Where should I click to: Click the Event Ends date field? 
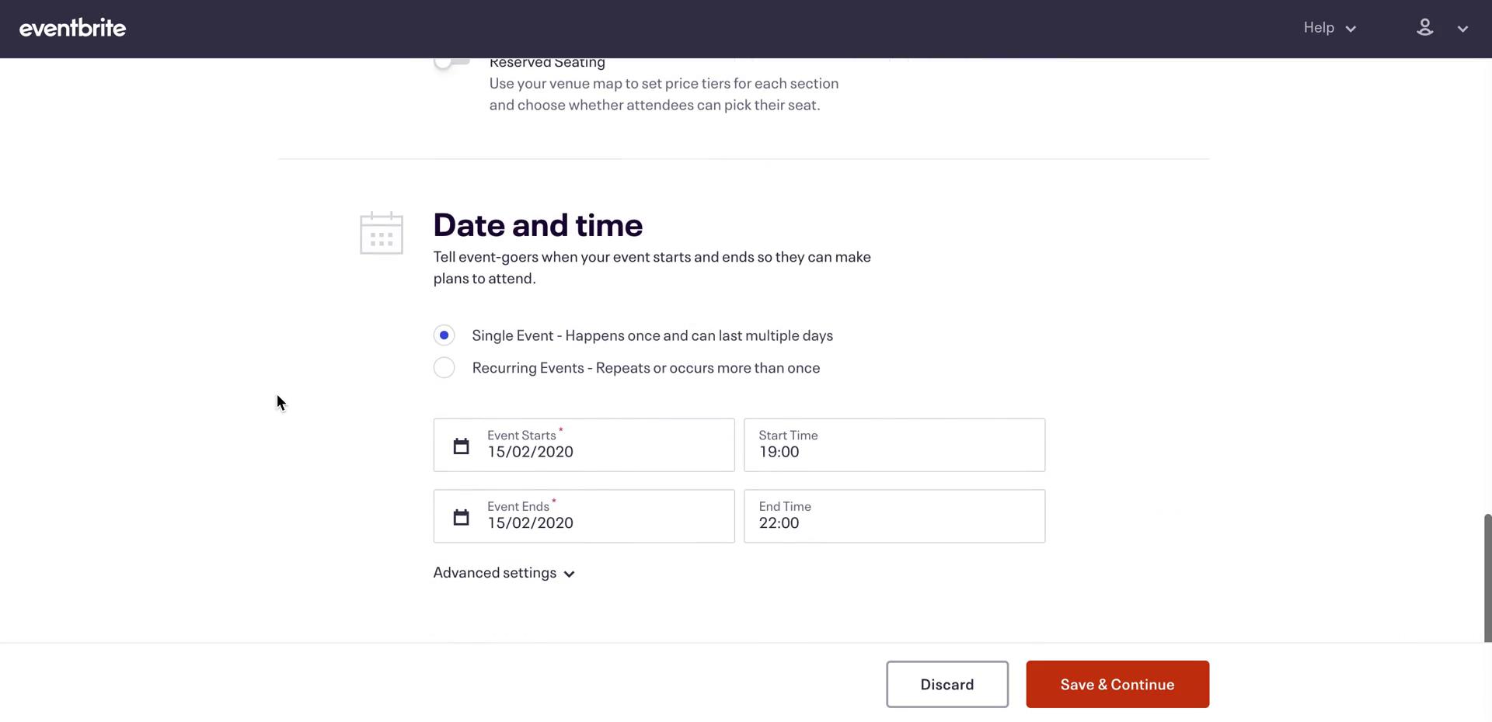click(584, 516)
